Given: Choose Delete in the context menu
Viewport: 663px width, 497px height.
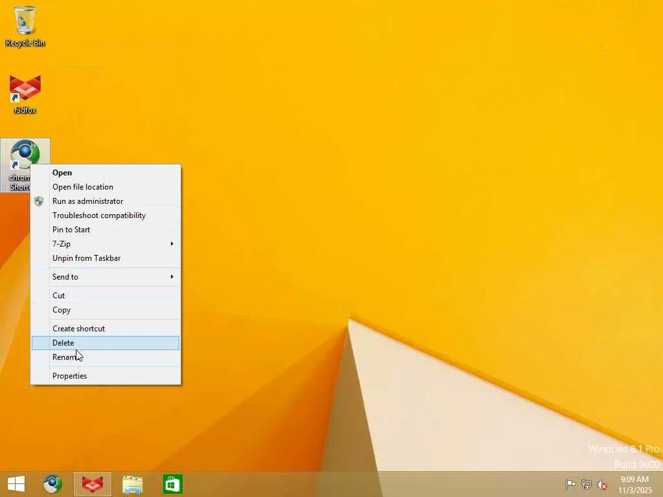Looking at the screenshot, I should click(x=106, y=343).
